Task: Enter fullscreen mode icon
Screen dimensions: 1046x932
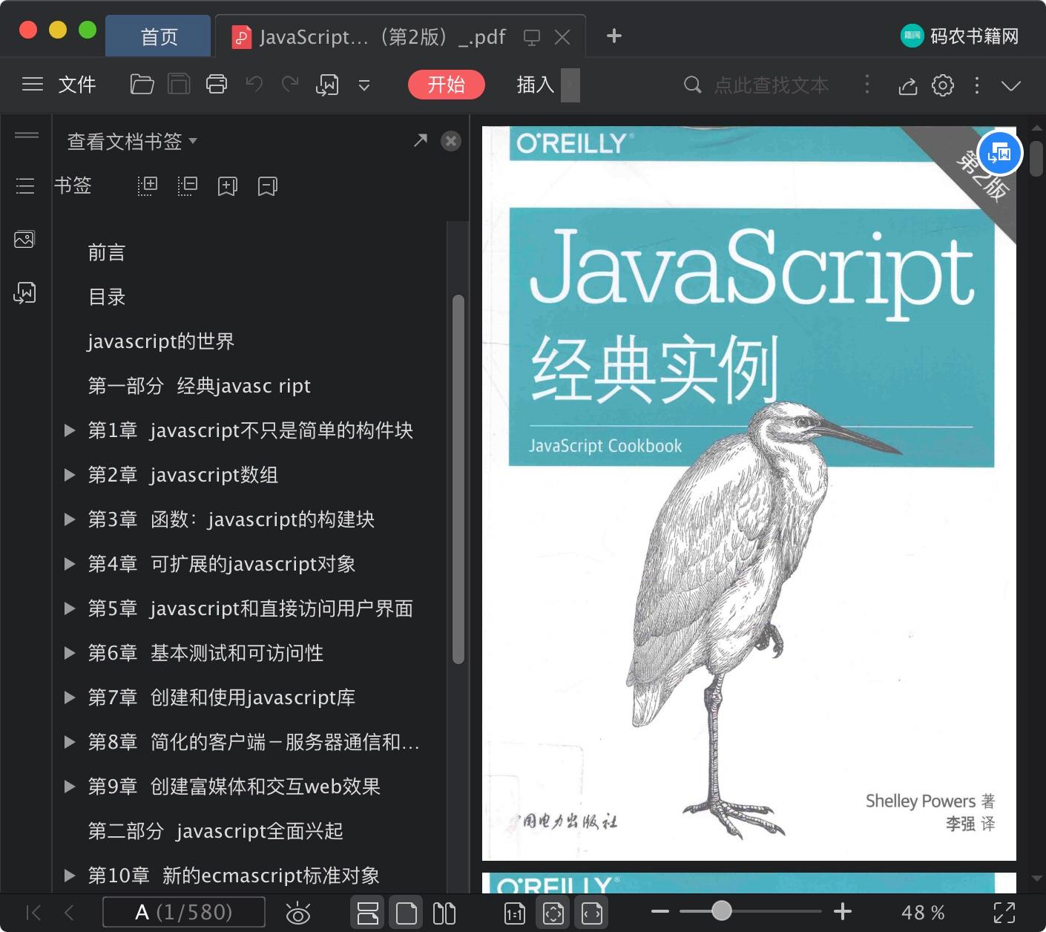Action: coord(1004,913)
